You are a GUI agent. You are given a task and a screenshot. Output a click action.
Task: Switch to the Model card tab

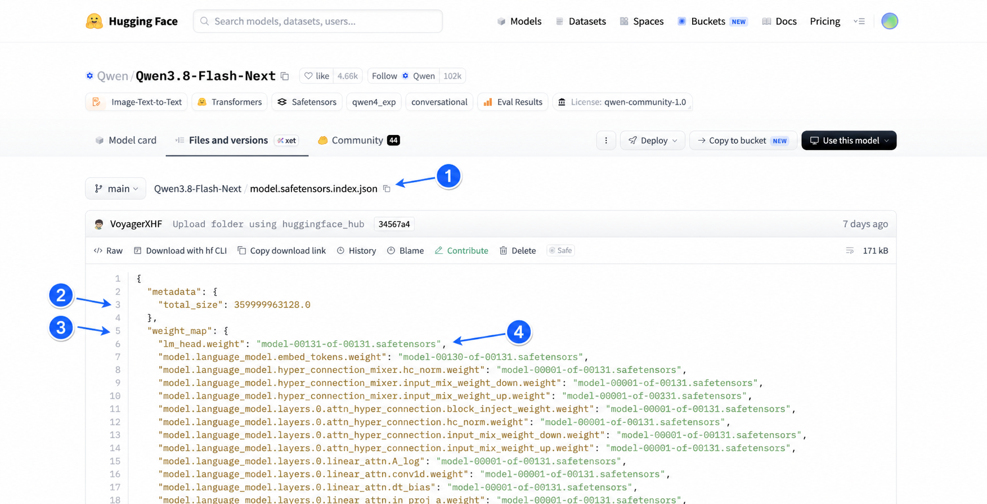point(126,141)
